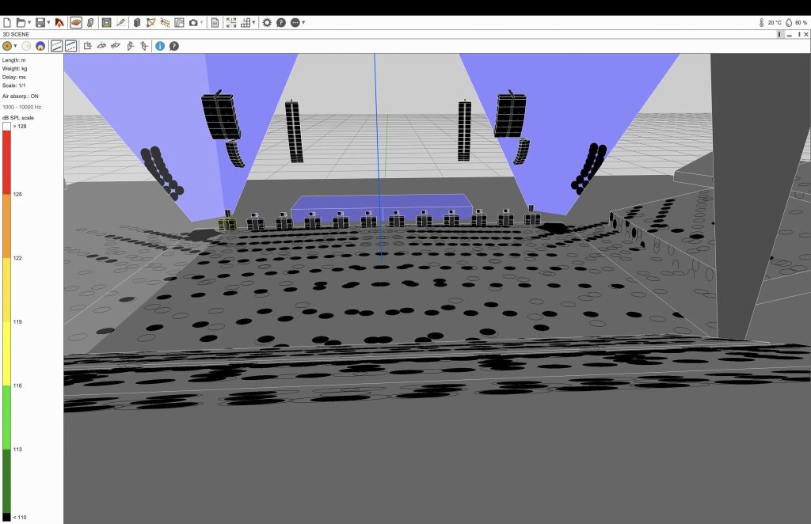Click the ear listening icon
This screenshot has height=524, width=811.
click(89, 23)
